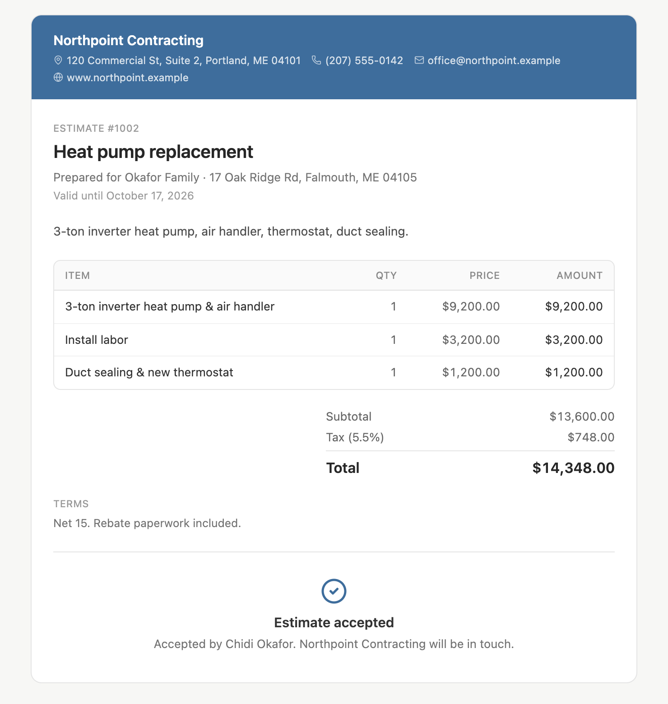
Task: Click the Total amount $14,348.00
Action: tap(573, 468)
